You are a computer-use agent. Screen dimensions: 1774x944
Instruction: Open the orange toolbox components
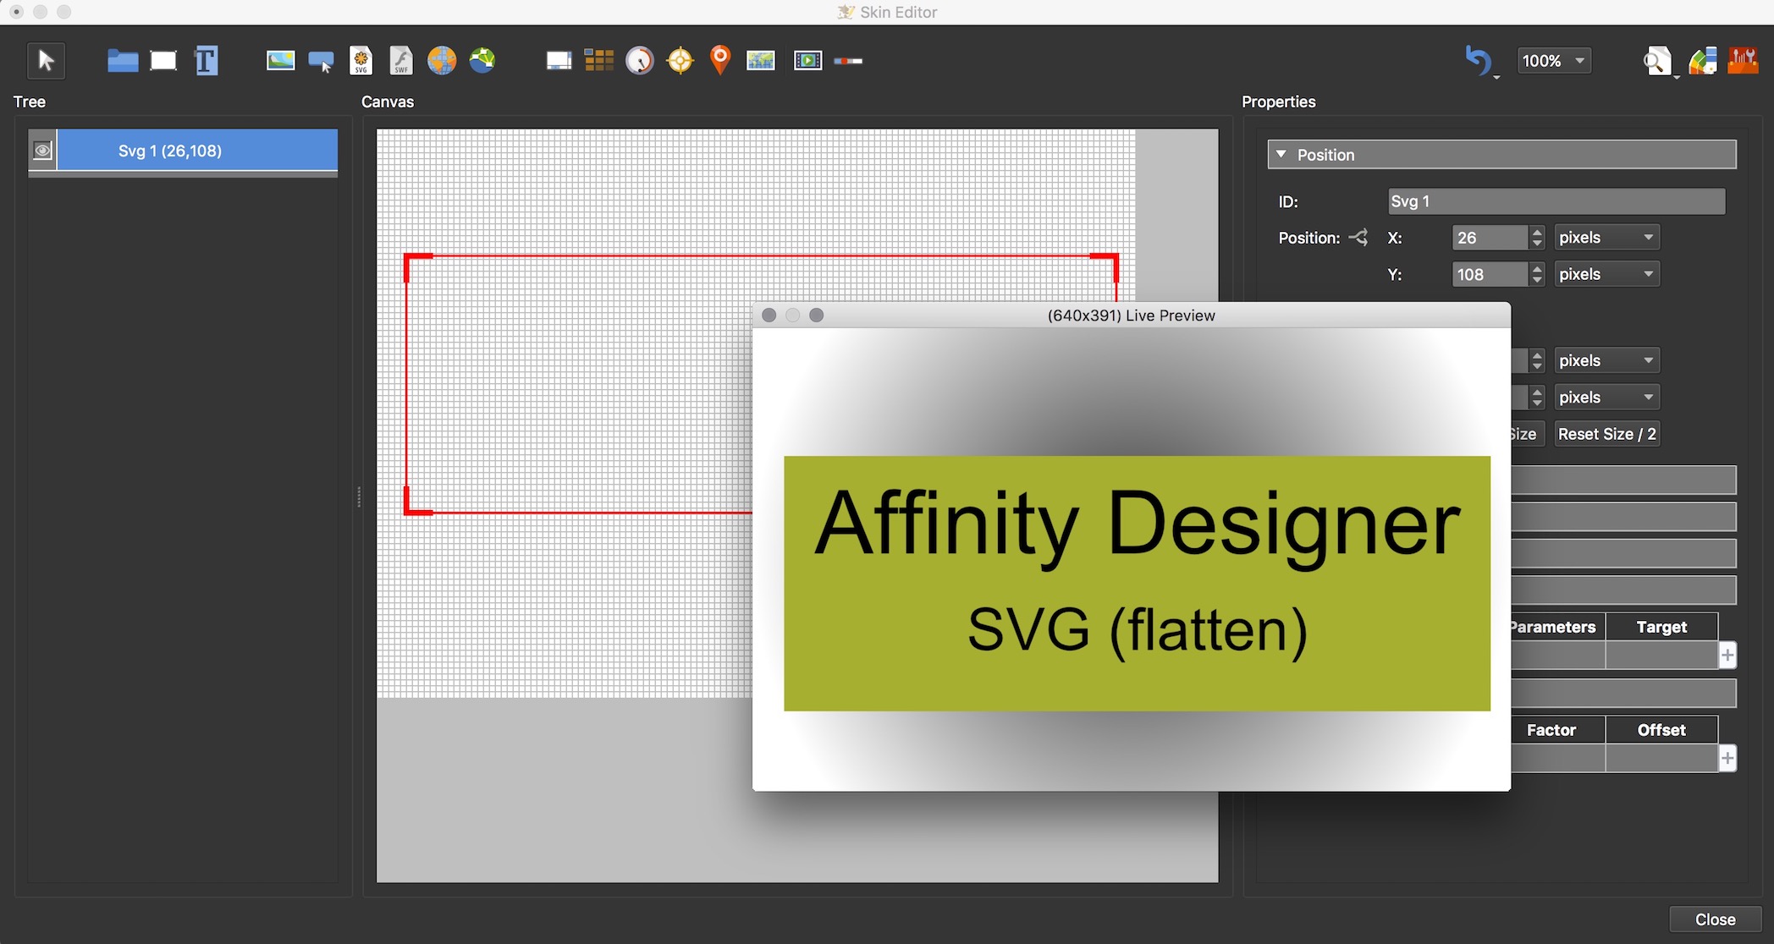tap(1743, 61)
